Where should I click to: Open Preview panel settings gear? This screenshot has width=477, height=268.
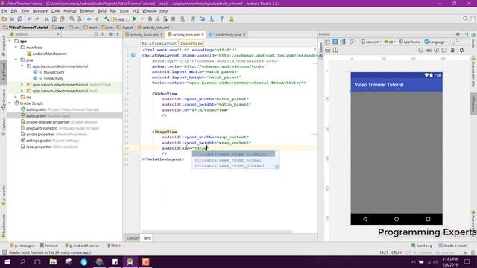coord(458,34)
